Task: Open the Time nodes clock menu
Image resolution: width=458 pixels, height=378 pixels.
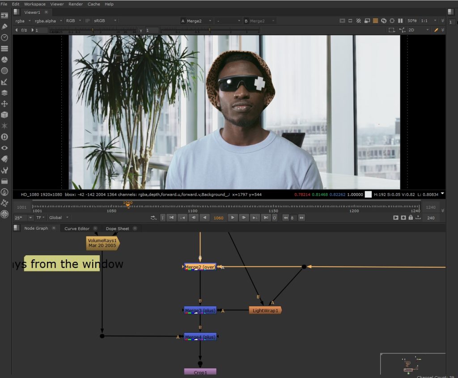Action: coord(4,38)
